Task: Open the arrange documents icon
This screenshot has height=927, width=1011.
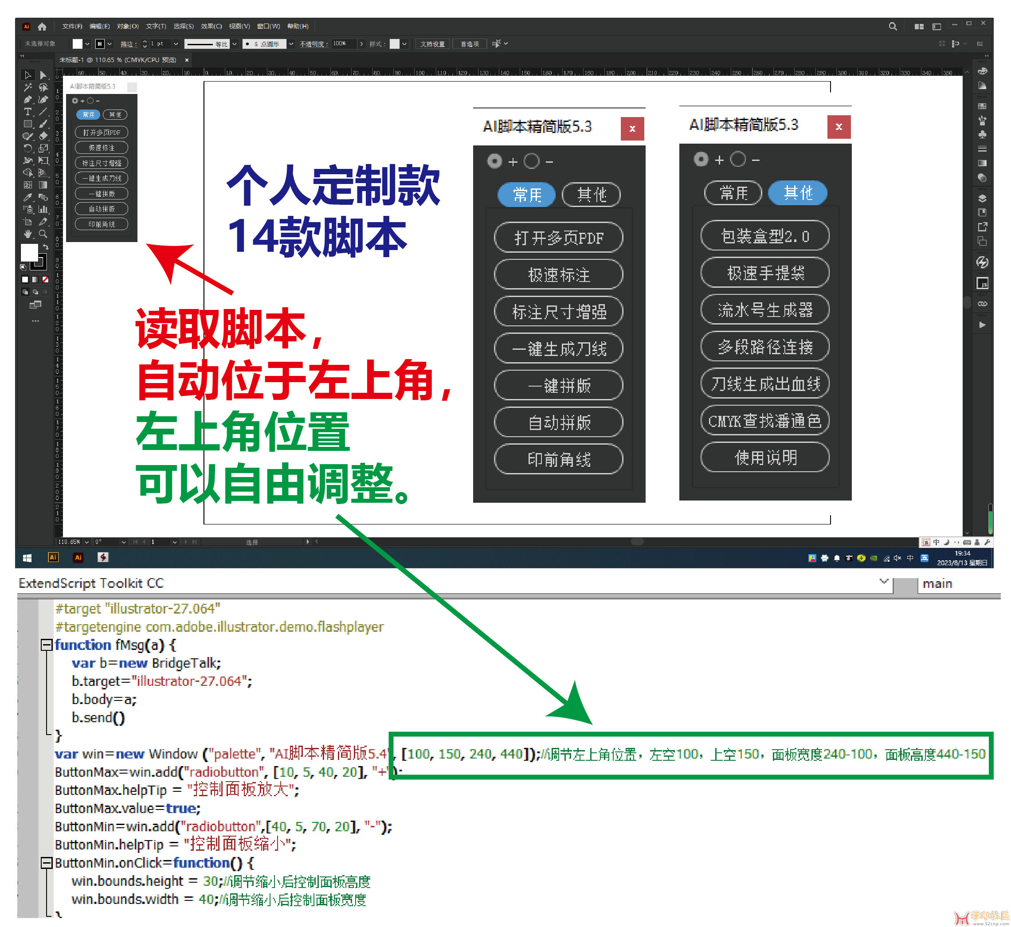Action: tap(919, 27)
